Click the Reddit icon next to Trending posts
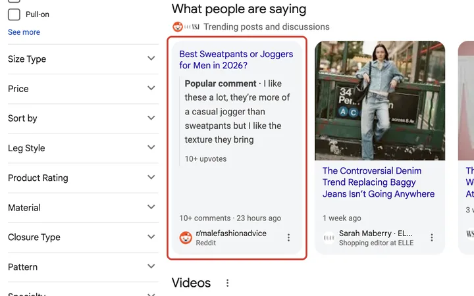 (x=178, y=27)
